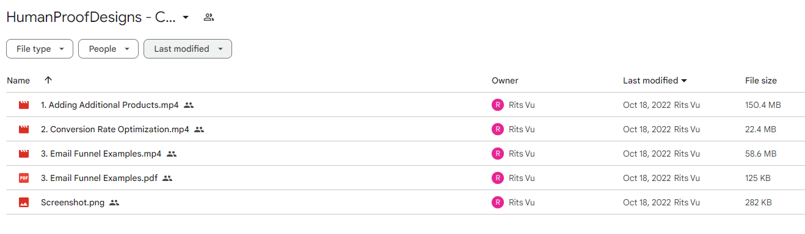805x234 pixels.
Task: Open 2. Conversion Rate Optimization.mp4 file
Action: click(115, 129)
